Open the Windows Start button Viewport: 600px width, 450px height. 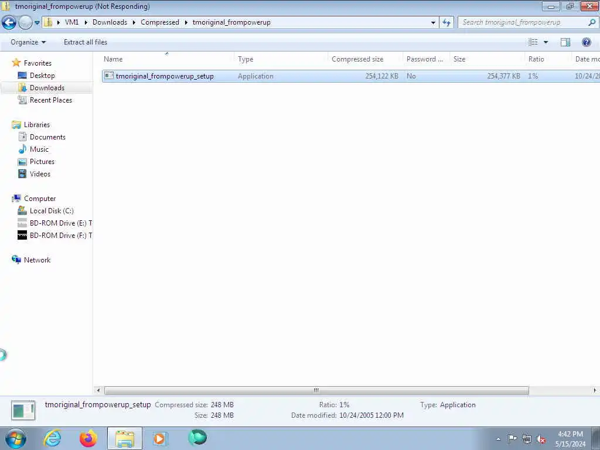[16, 438]
